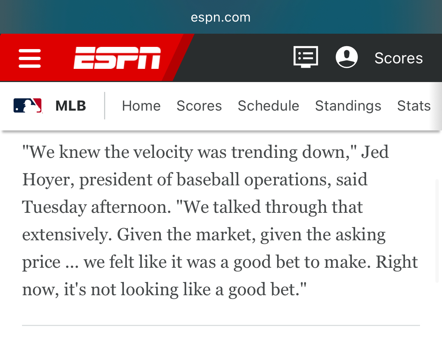Image resolution: width=442 pixels, height=341 pixels.
Task: Click the divider line below the quote
Action: point(221,325)
